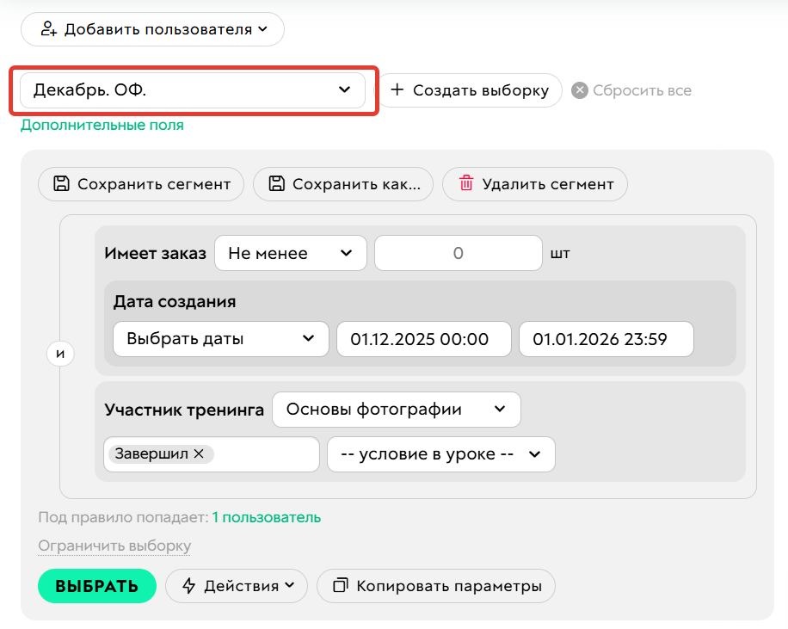Open the «Выбрать даты» dropdown

tap(220, 338)
